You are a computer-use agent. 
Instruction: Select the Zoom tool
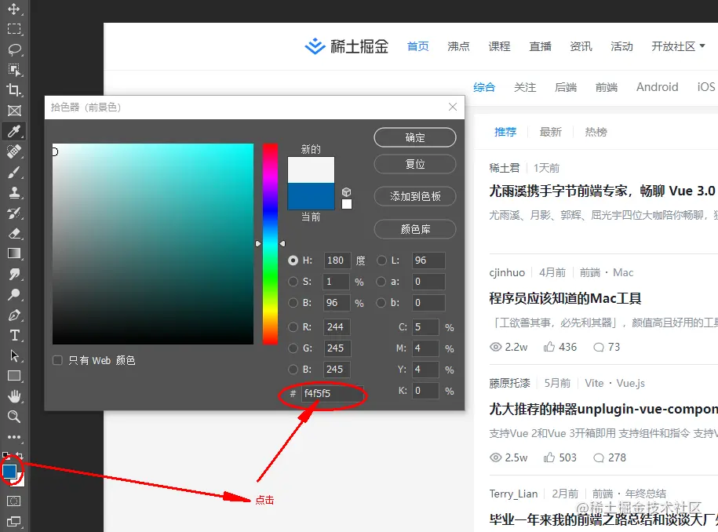click(x=14, y=416)
